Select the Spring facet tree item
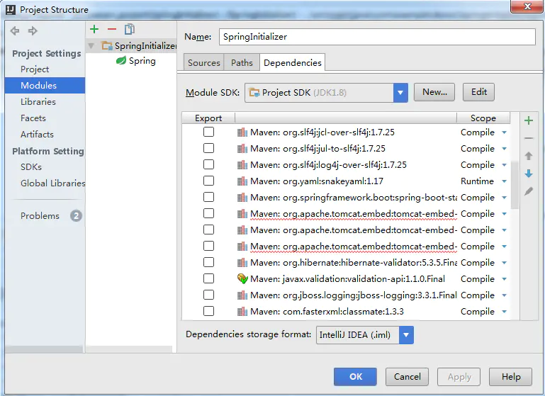 point(136,61)
